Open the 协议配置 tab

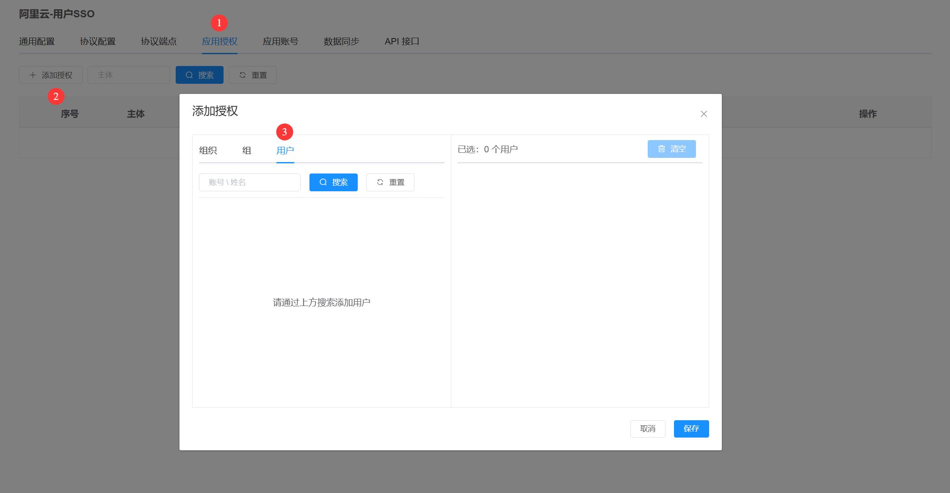[98, 41]
